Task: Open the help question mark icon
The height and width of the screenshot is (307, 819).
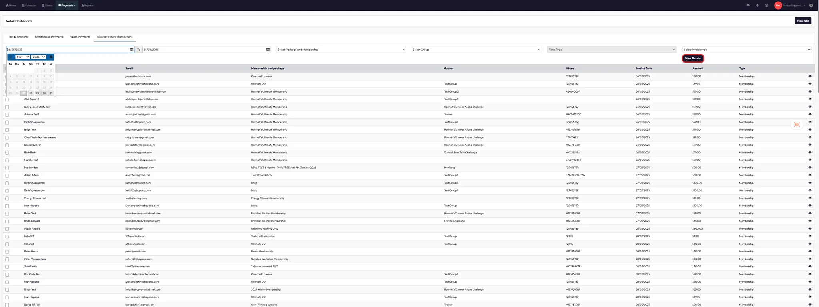Action: click(x=811, y=6)
